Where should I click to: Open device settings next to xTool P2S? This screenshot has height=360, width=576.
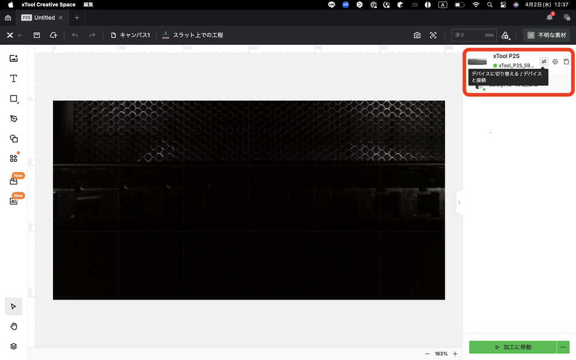click(555, 62)
